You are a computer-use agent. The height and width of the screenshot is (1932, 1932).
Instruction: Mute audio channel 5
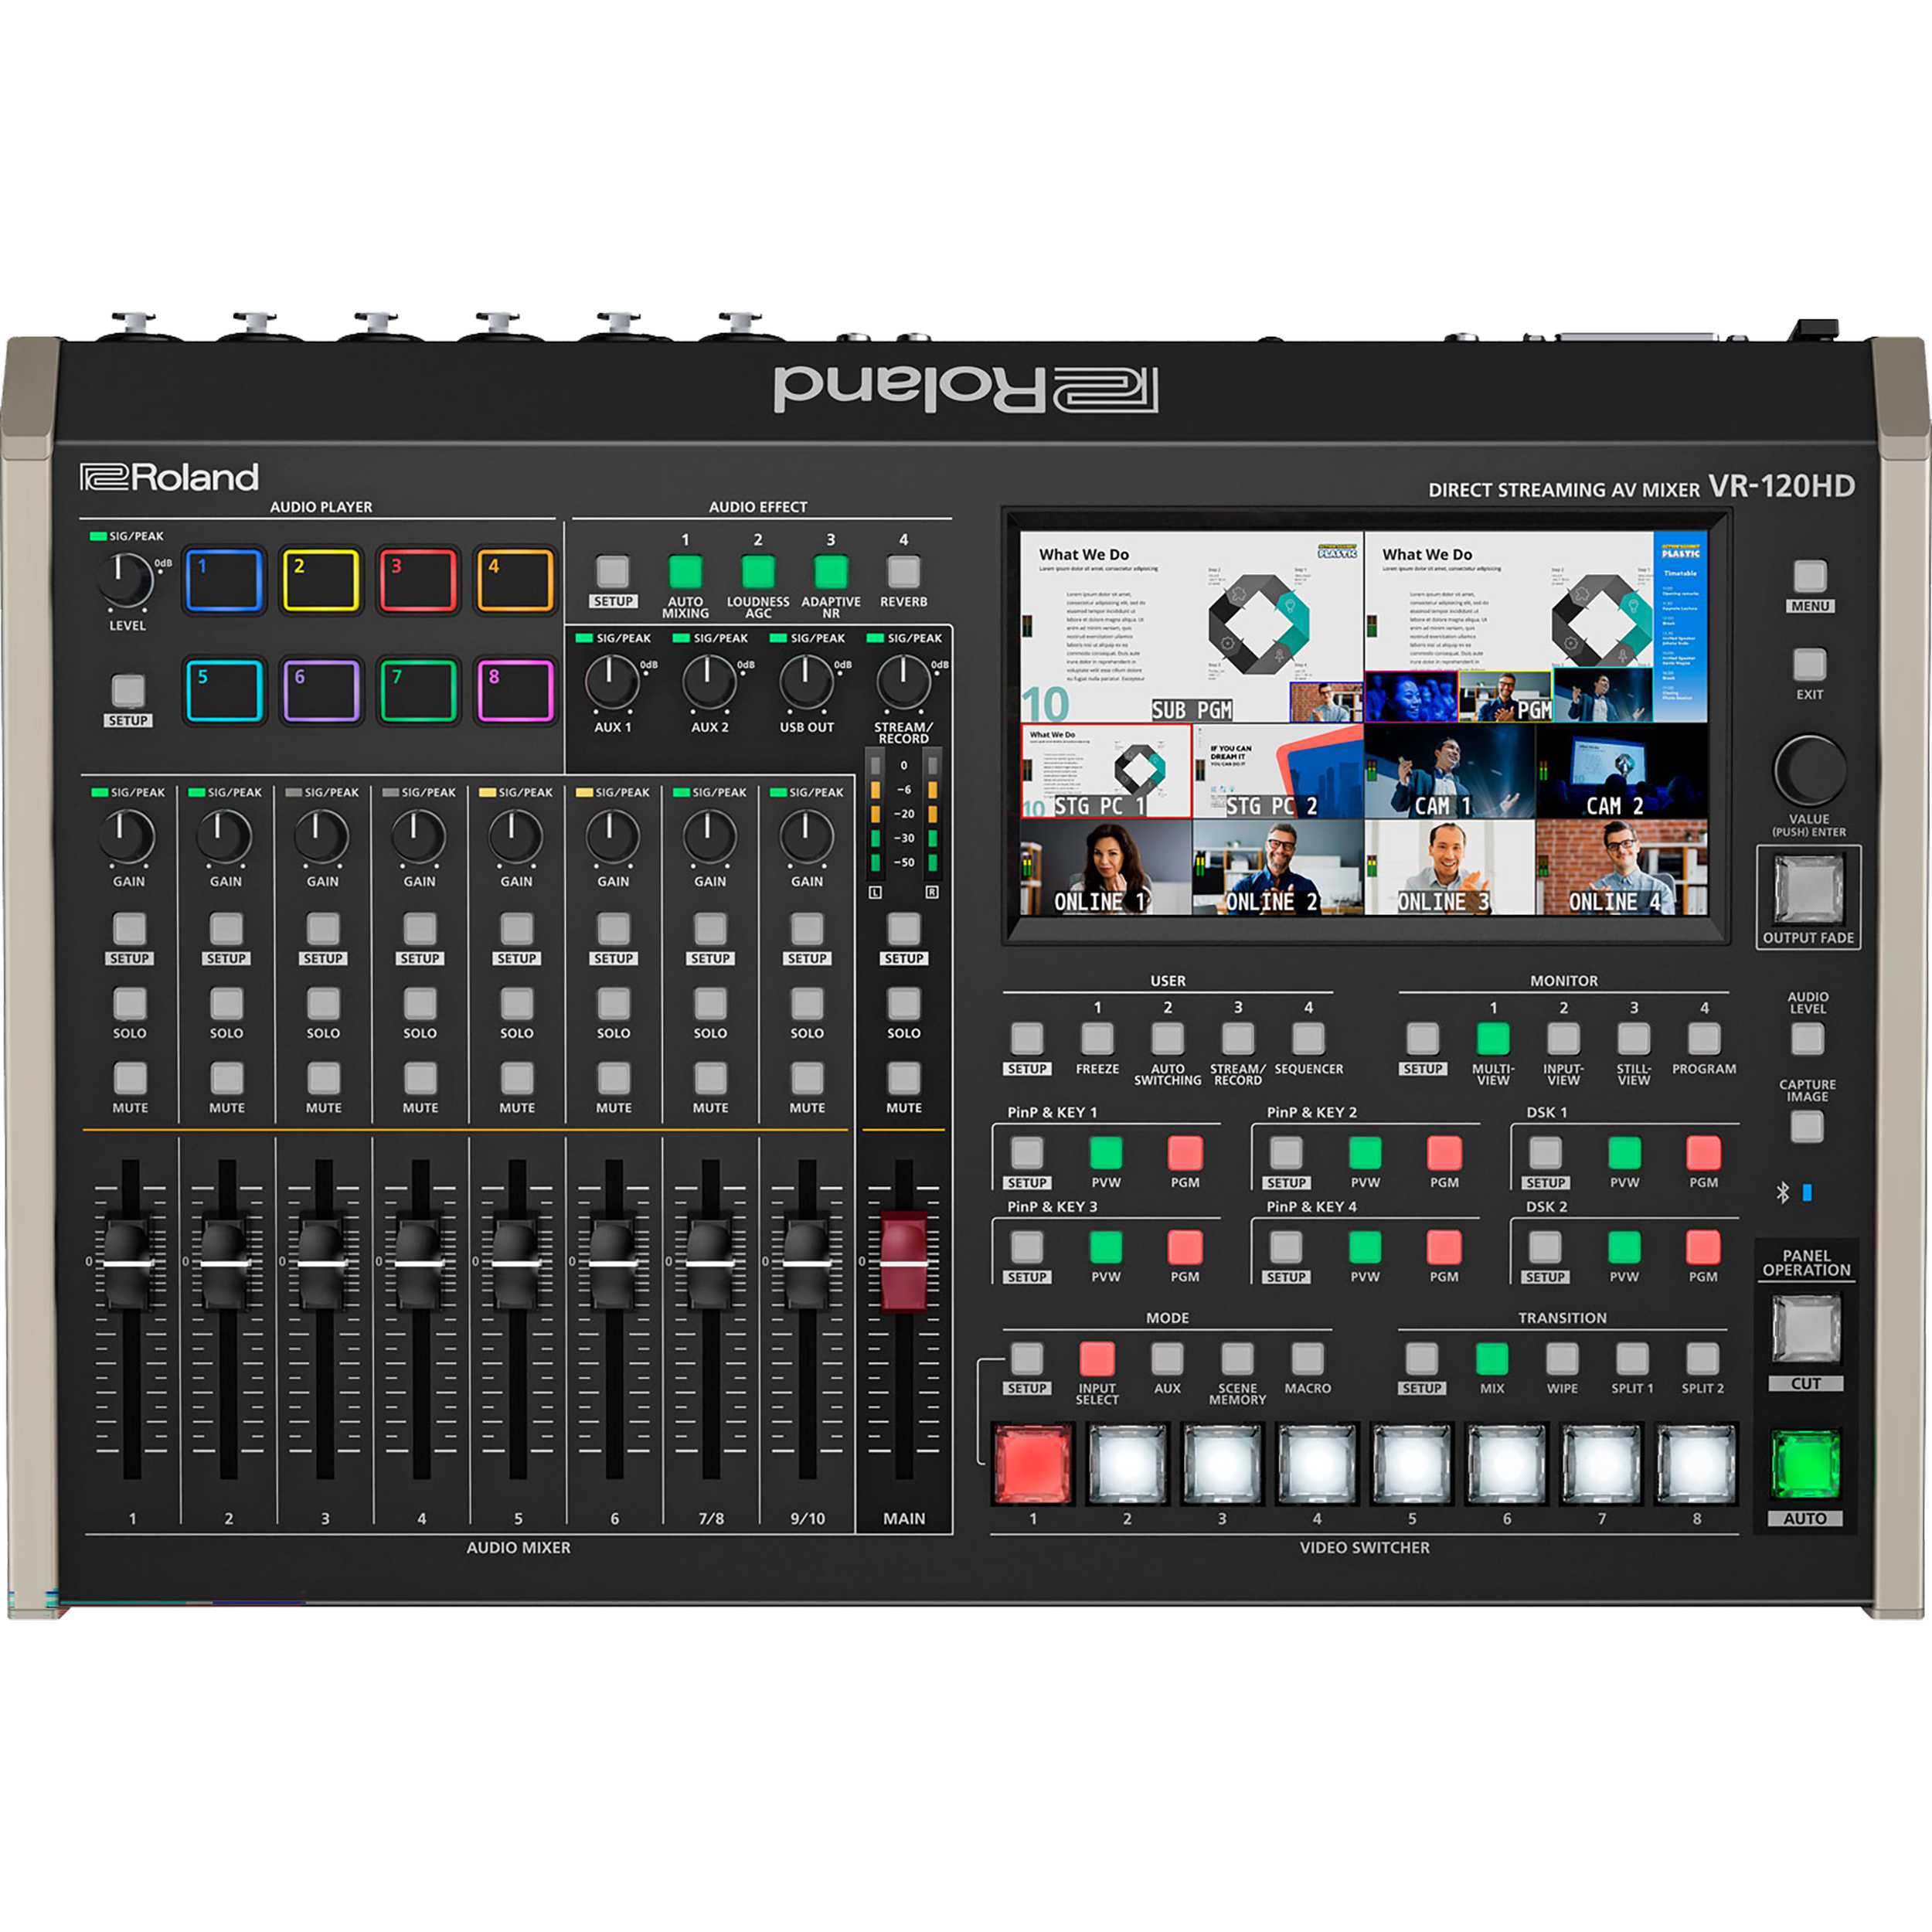[517, 1079]
